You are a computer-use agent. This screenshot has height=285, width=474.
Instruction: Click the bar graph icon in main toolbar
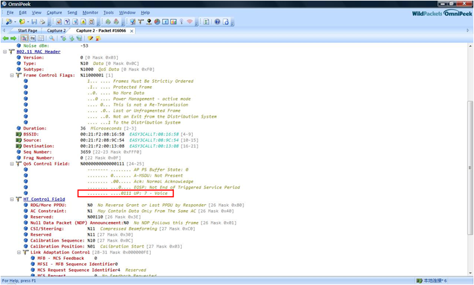tap(174, 22)
